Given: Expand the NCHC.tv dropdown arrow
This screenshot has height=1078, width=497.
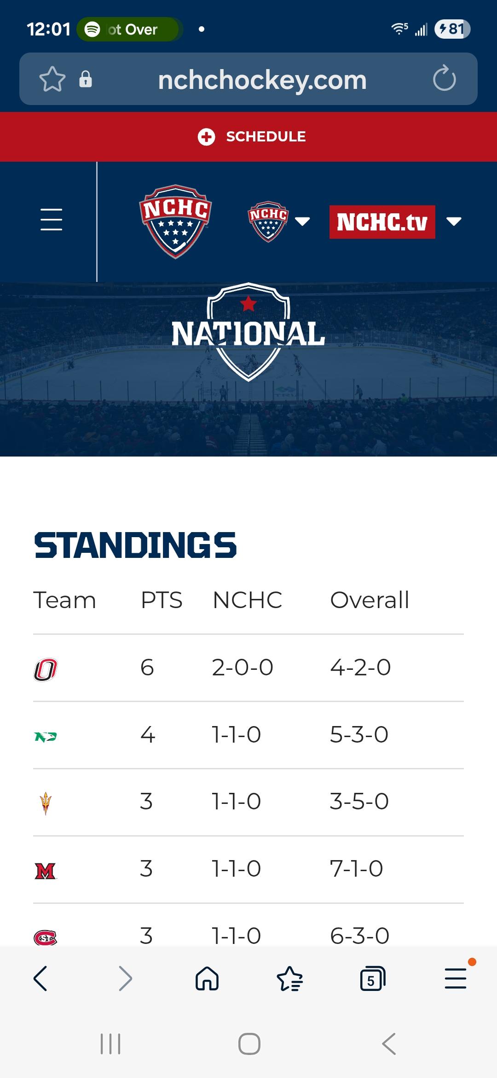Looking at the screenshot, I should click(x=454, y=222).
